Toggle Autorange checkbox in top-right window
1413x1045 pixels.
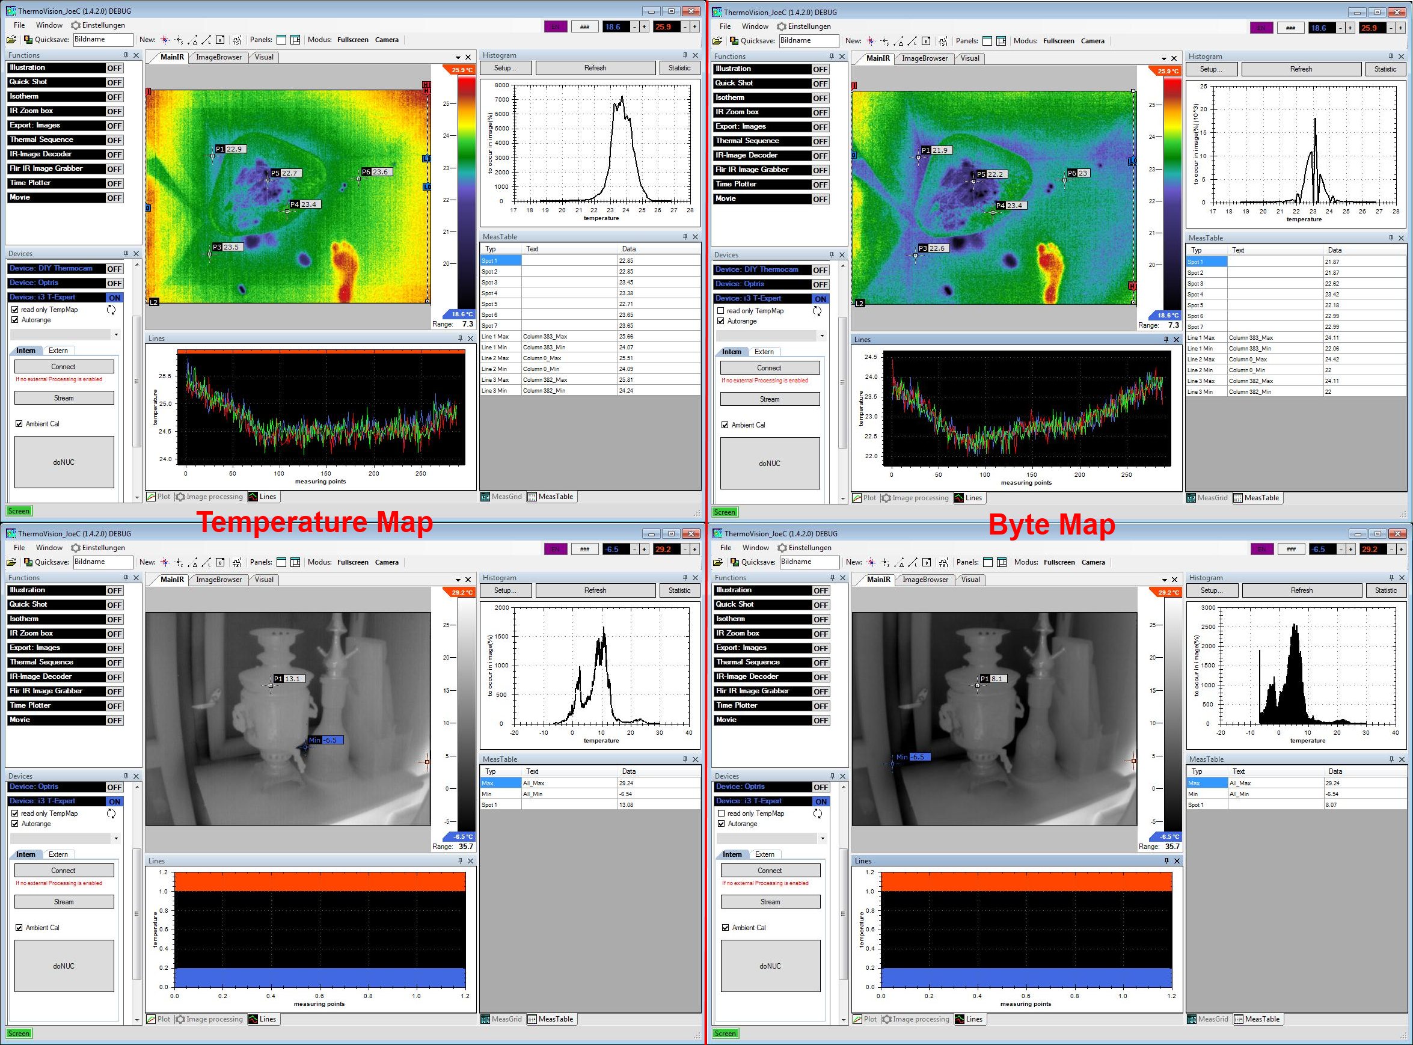(x=721, y=321)
